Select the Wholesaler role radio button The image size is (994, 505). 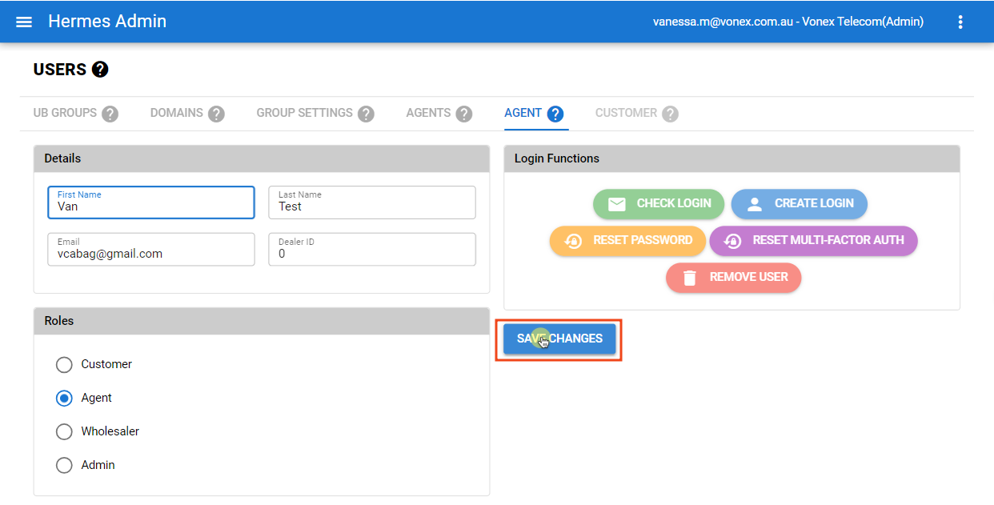64,432
